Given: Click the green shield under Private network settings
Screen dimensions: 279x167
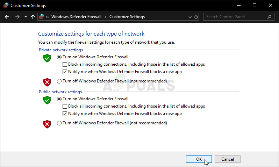Looking at the screenshot, I should tap(47, 59).
